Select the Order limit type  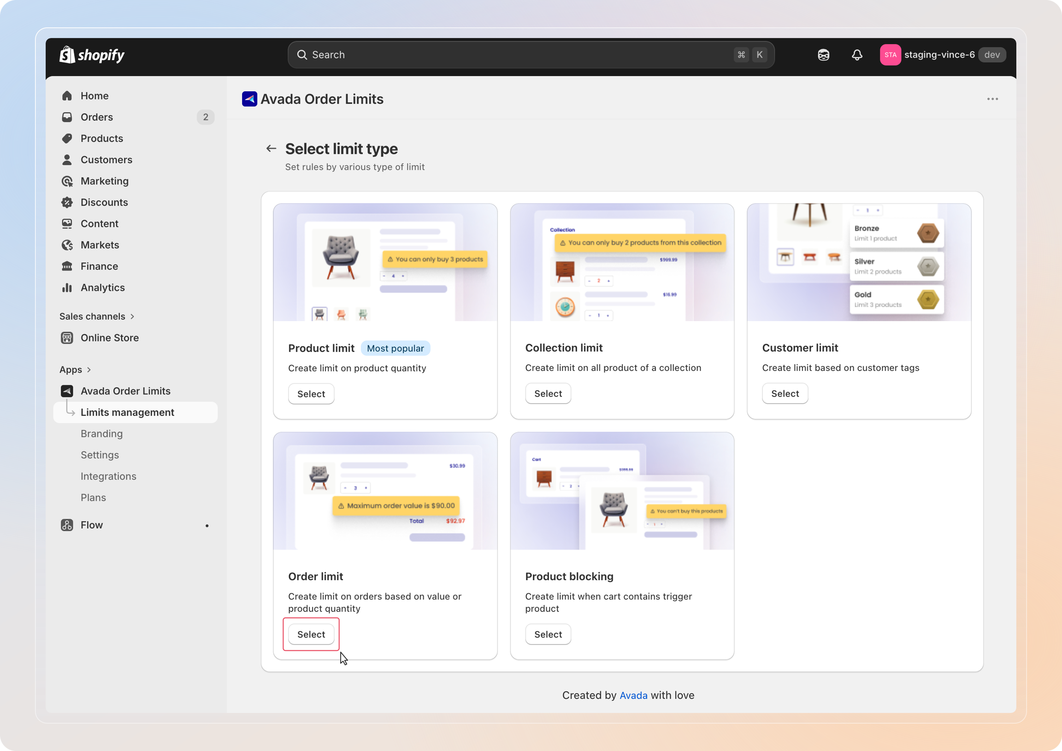[311, 634]
